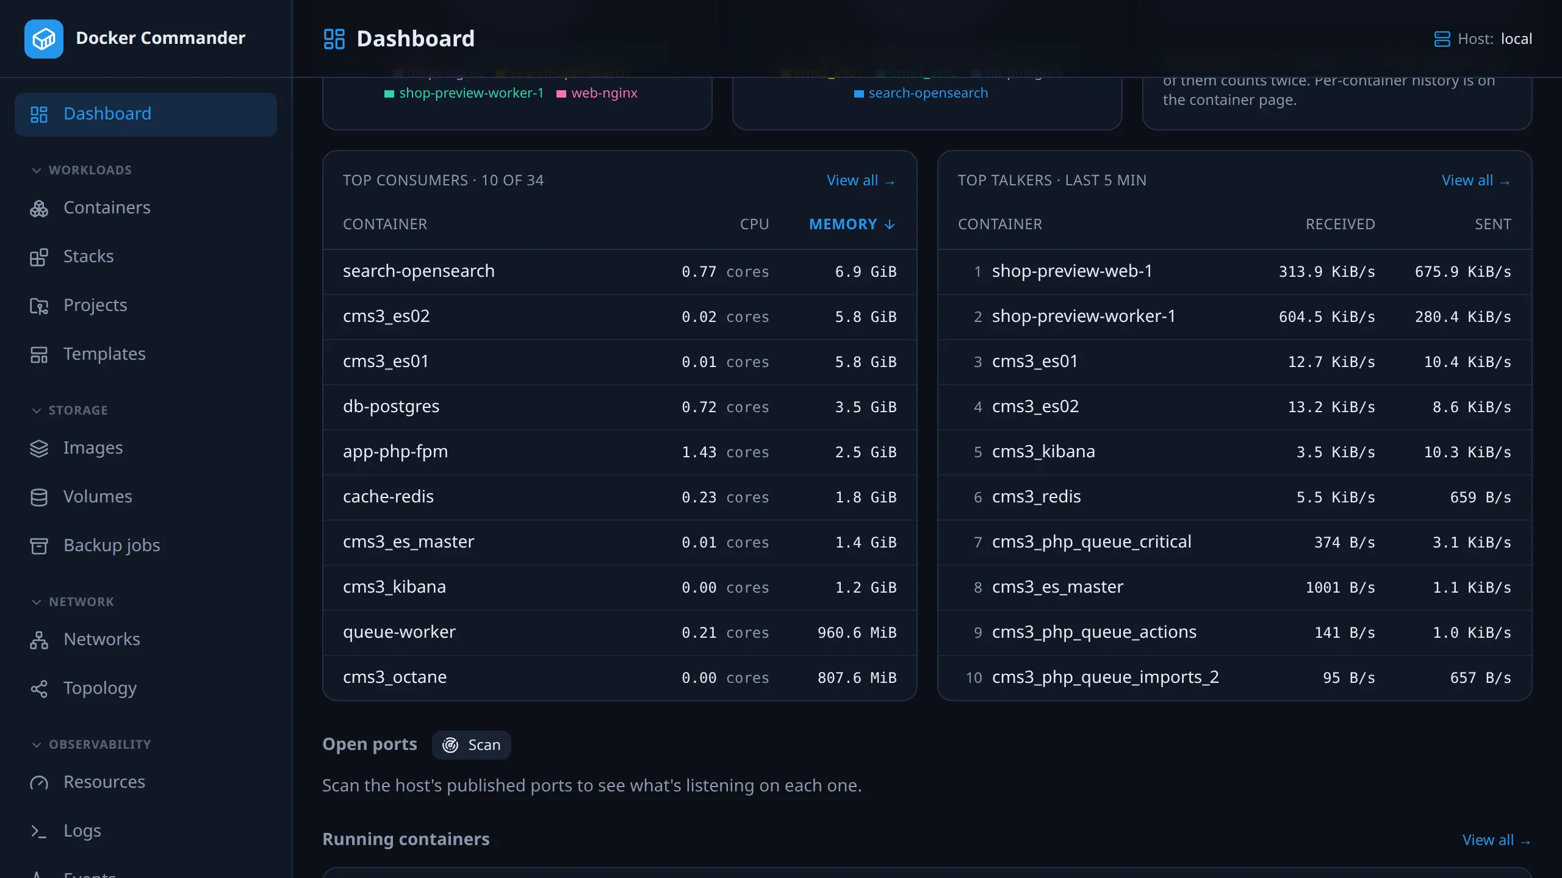Click the Logs terminal prompt icon

click(x=39, y=831)
